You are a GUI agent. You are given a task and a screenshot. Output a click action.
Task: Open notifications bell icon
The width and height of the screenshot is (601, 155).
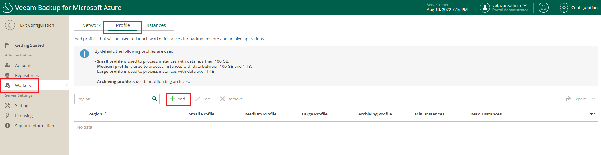tap(544, 8)
